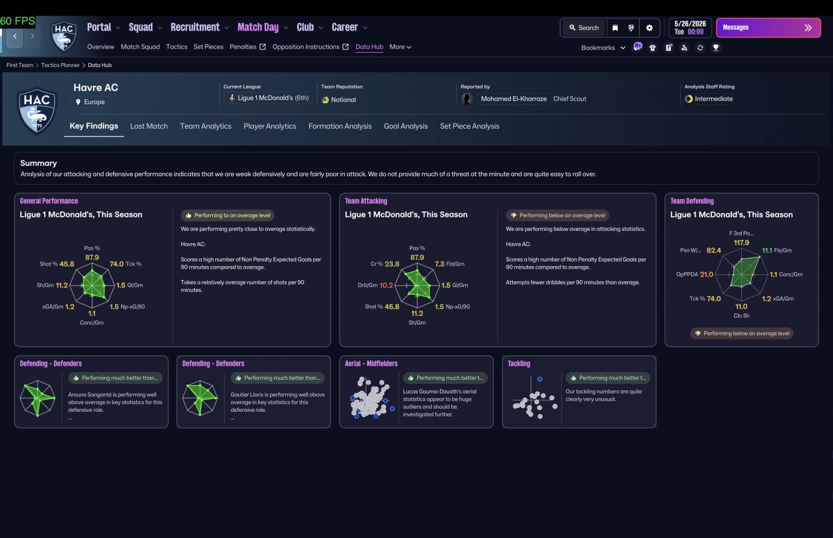Open the Set Piece Analysis tab
Screen dimensions: 833x538
[x=470, y=126]
